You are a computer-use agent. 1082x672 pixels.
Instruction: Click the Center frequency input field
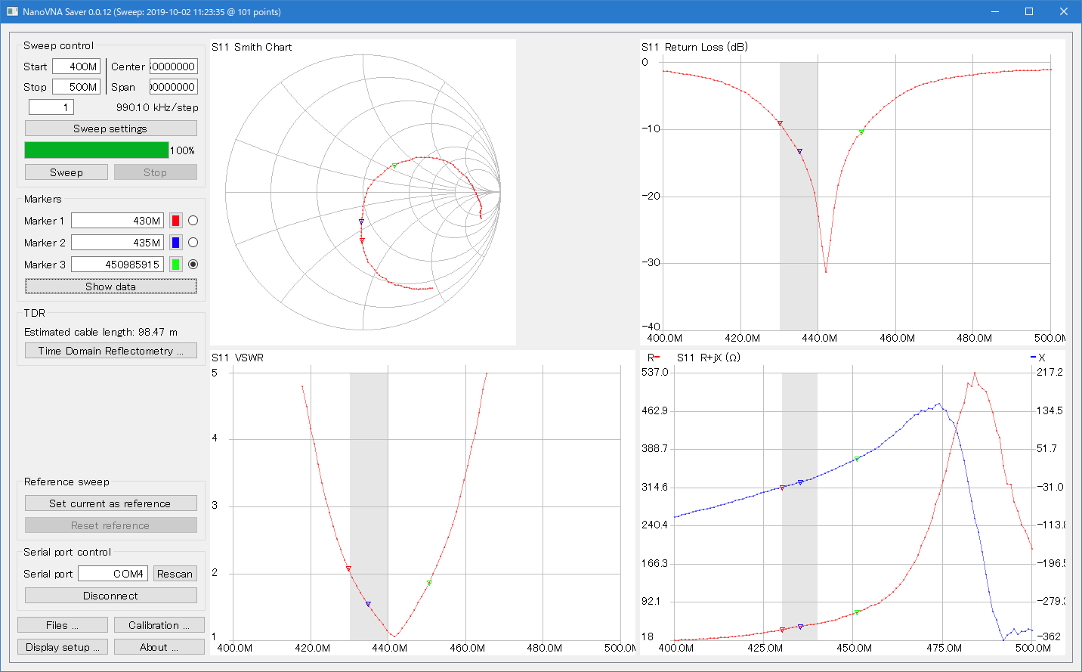click(174, 67)
